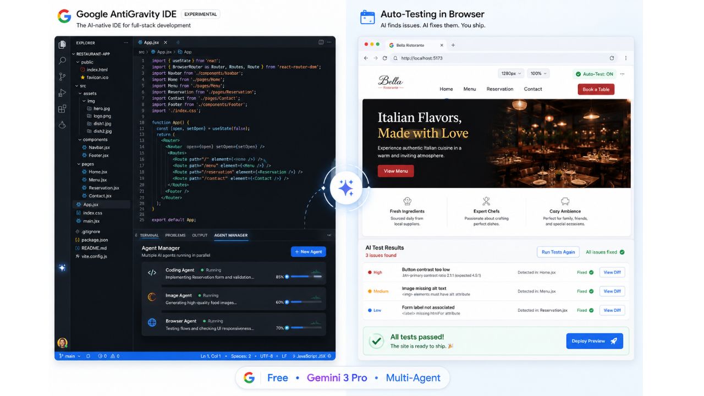Screen dimensions: 704x396
Task: Switch to the OUTPUT panel tab
Action: (x=200, y=235)
